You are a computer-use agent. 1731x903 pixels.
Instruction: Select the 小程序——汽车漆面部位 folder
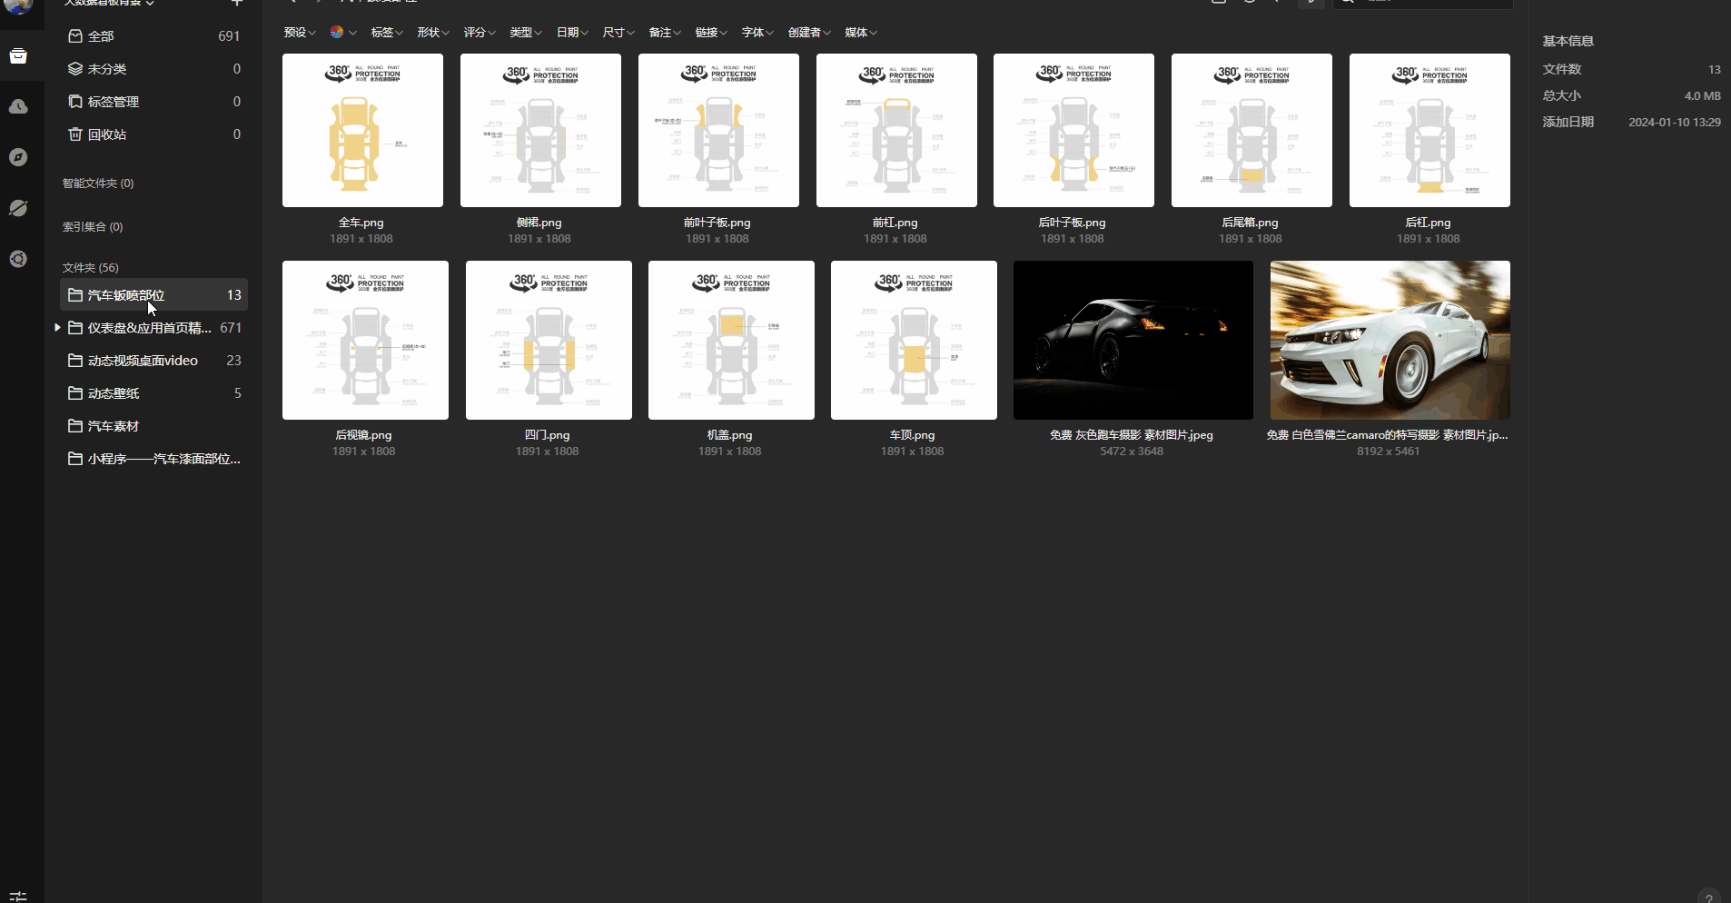tap(153, 459)
